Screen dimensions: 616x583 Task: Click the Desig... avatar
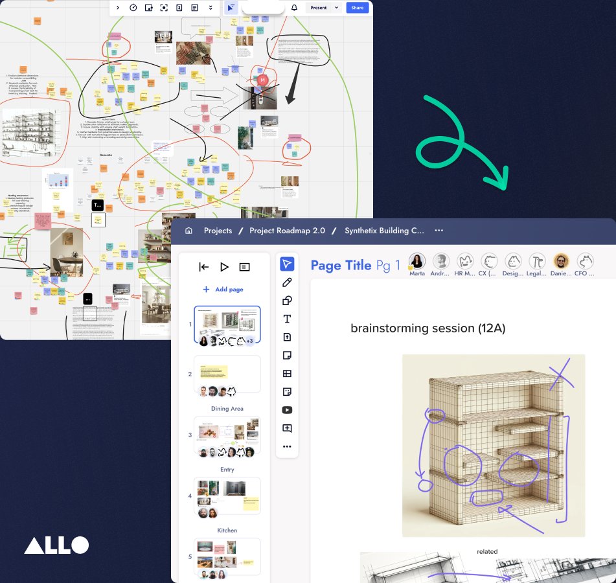coord(513,261)
